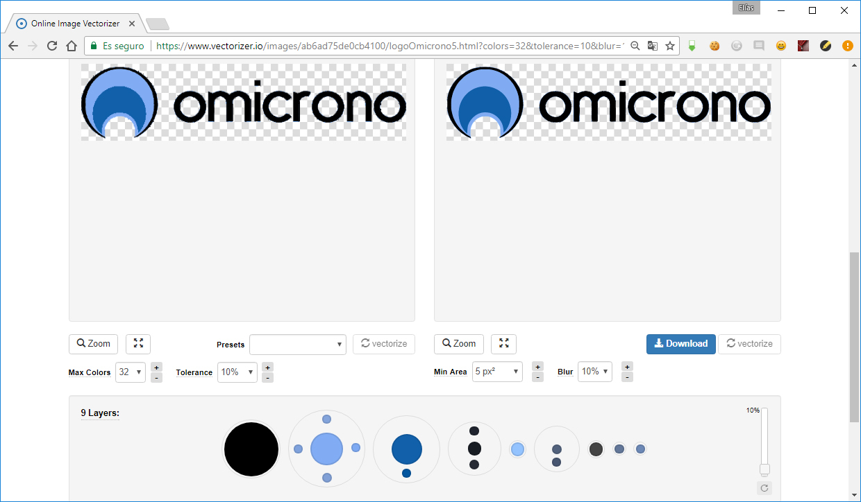Screen dimensions: 861x502
Task: Click the Es seguro secure padlock indicator
Action: click(x=117, y=46)
